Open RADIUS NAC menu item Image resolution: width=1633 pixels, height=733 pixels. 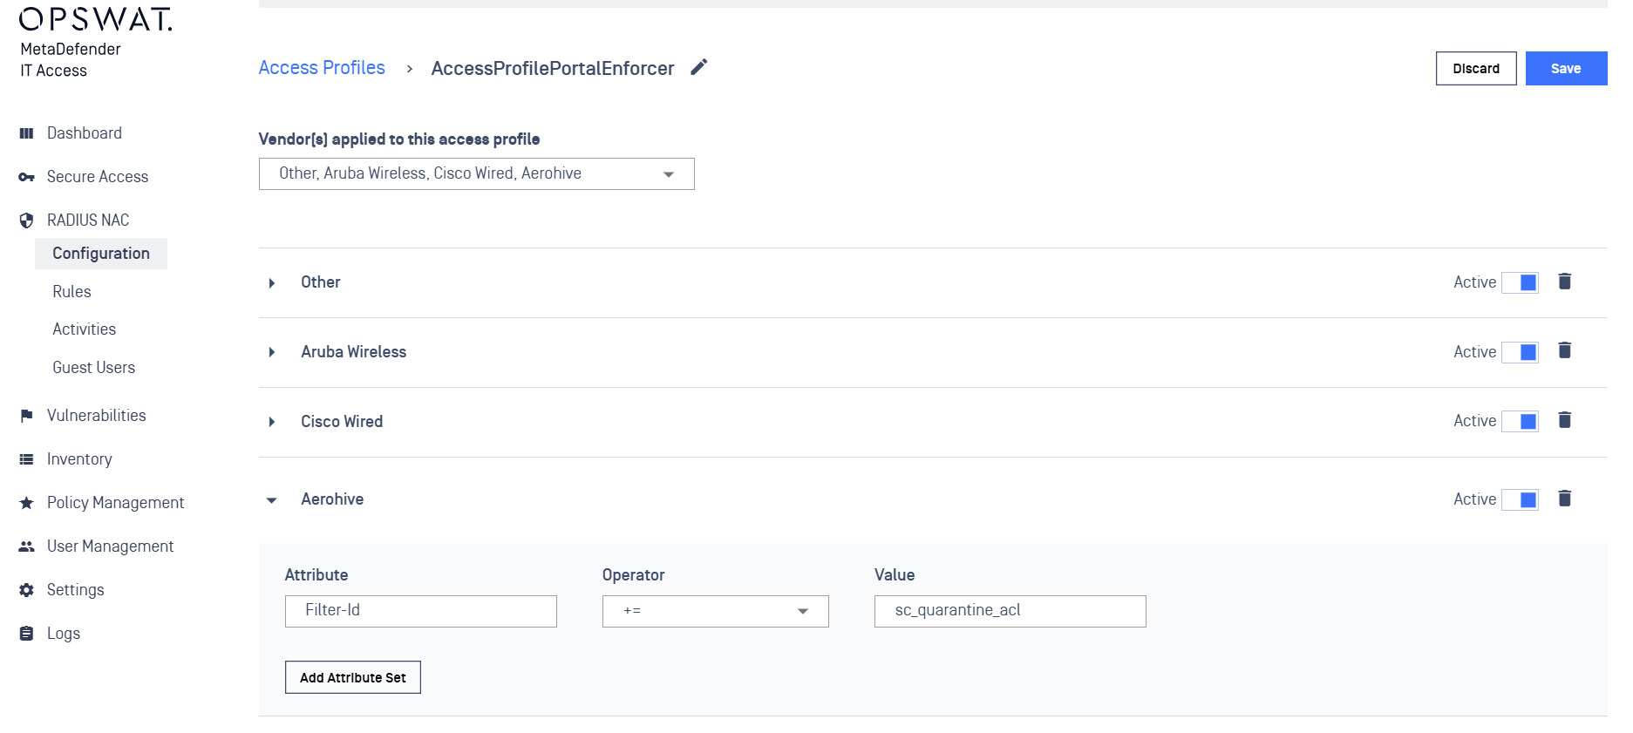pos(88,221)
